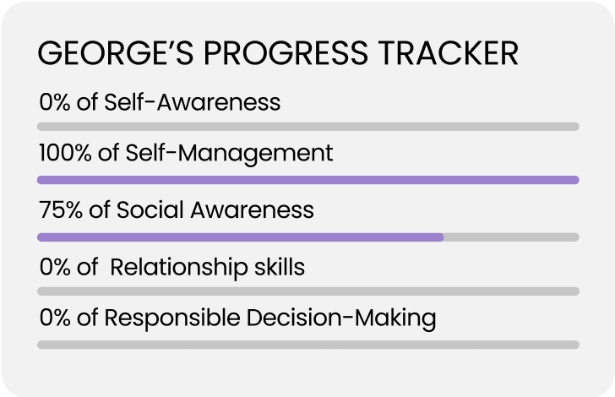Open the "75% of Social Awareness" label

[x=176, y=209]
